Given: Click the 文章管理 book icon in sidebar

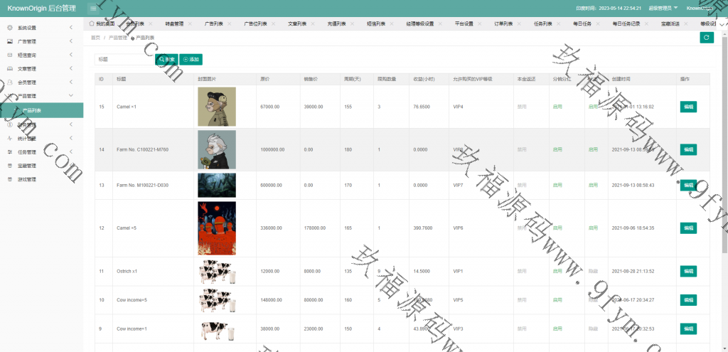Looking at the screenshot, I should point(10,68).
